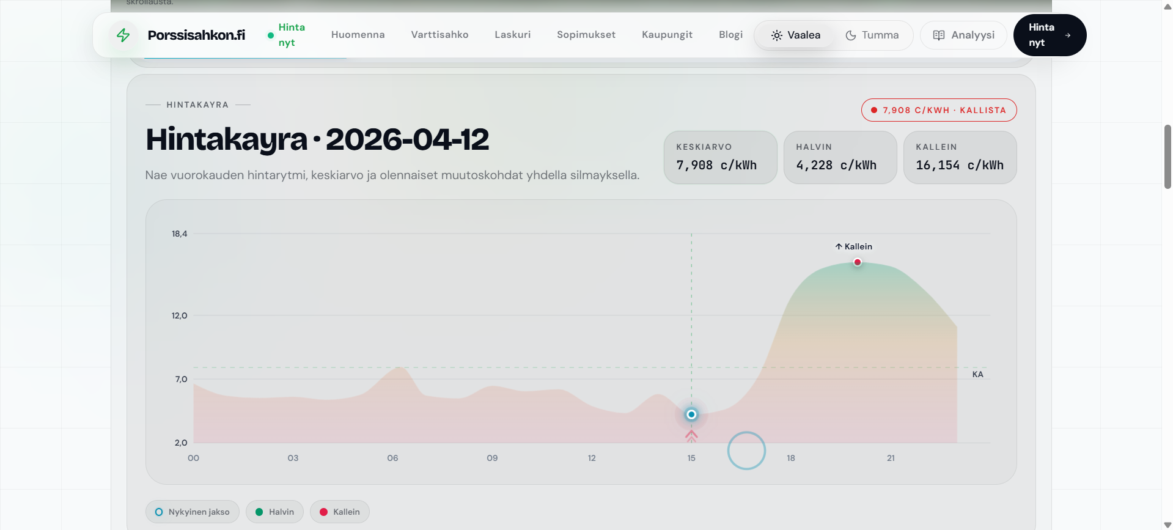Click the x-axis label 15

click(x=691, y=458)
